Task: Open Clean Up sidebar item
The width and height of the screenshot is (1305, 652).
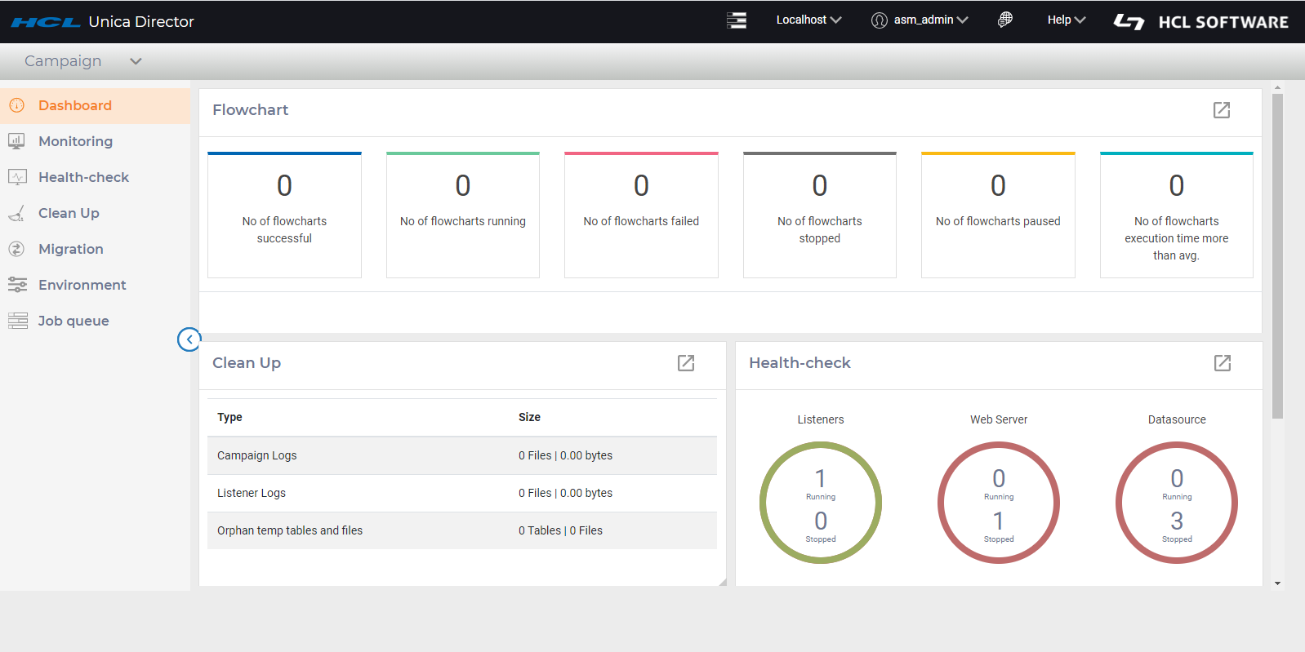Action: pos(69,213)
